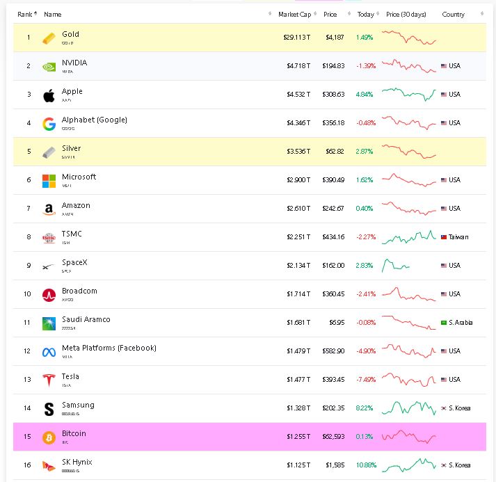Open the SK Hynix link
The width and height of the screenshot is (496, 482).
coord(77,462)
